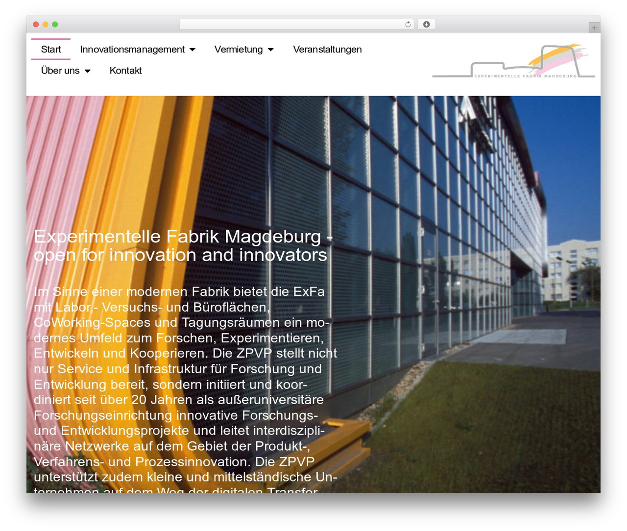Click the Experimentelle Fabrik Magdeburg logo
Image resolution: width=627 pixels, height=531 pixels.
click(513, 61)
